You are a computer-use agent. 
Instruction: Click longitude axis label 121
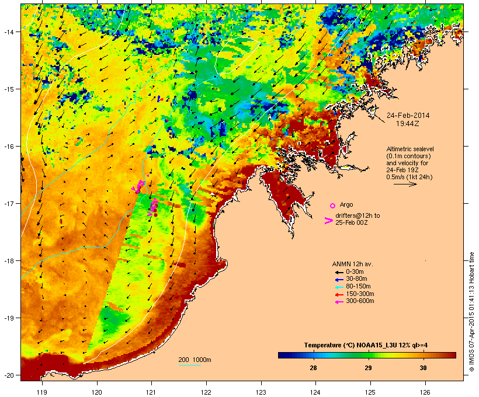point(151,392)
